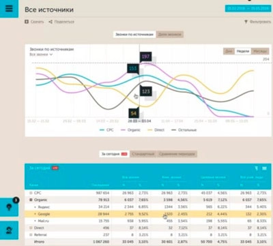Toggle Direct series in chart legend
The image size is (273, 246).
[156, 130]
